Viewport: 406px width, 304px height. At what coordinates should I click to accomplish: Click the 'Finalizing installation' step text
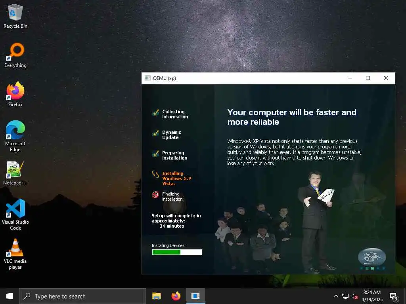pyautogui.click(x=172, y=196)
